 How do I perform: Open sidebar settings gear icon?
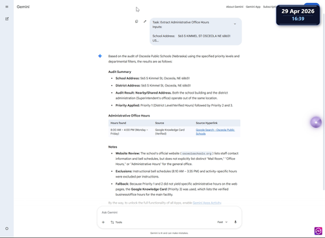point(6,228)
